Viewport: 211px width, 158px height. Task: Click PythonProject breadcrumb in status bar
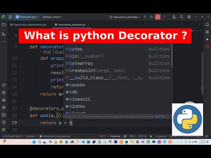click(12, 136)
